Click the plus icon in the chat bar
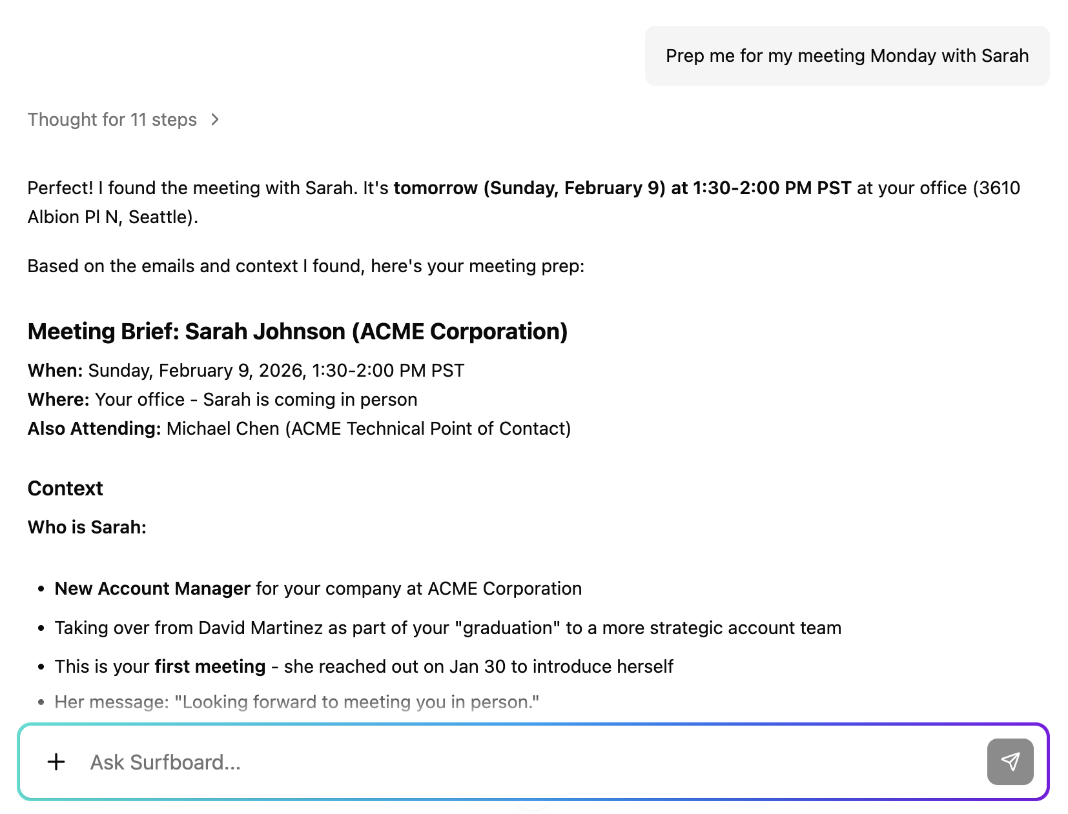The height and width of the screenshot is (814, 1068). tap(56, 762)
